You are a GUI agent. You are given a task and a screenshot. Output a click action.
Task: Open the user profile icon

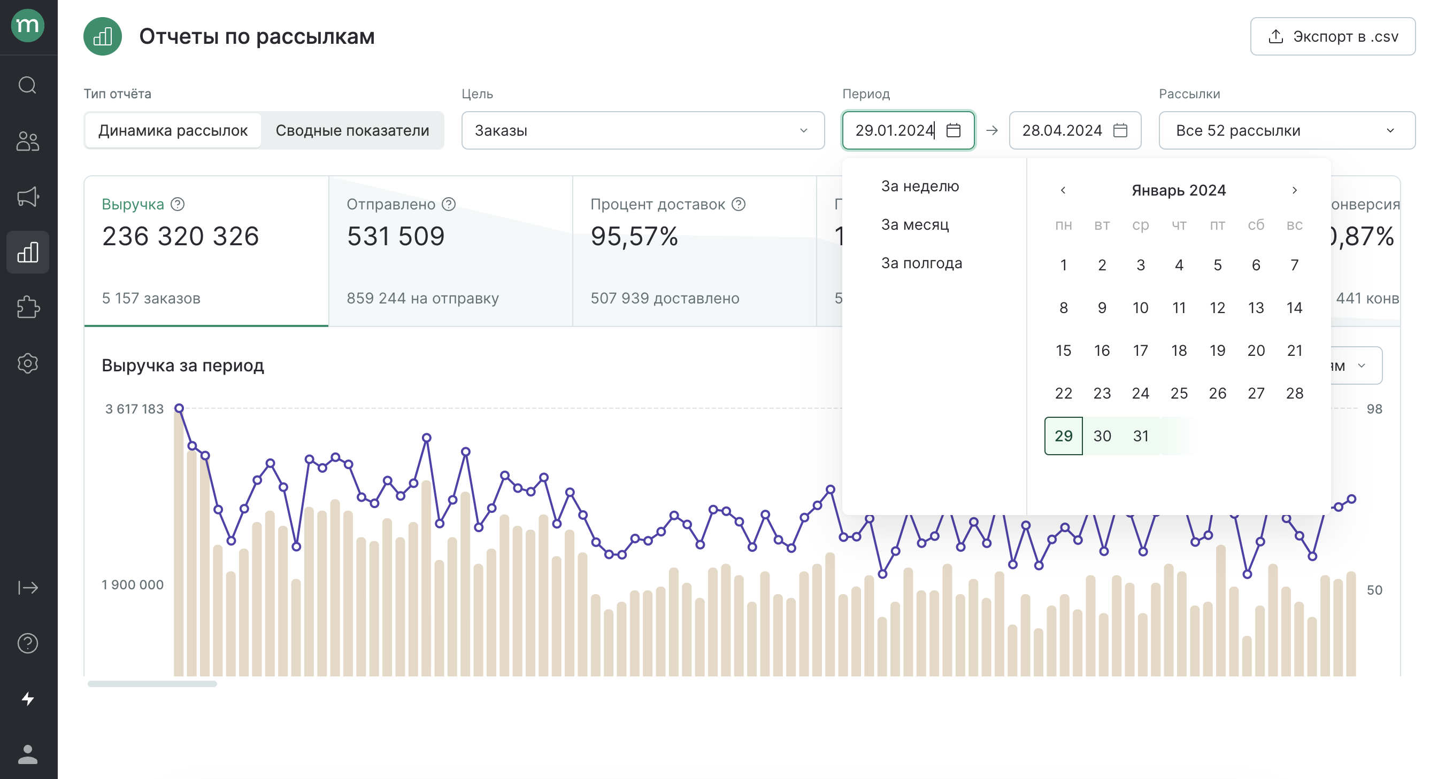click(x=28, y=754)
